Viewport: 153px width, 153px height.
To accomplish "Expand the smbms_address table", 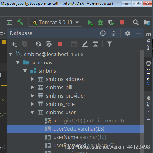I will click(x=32, y=79).
